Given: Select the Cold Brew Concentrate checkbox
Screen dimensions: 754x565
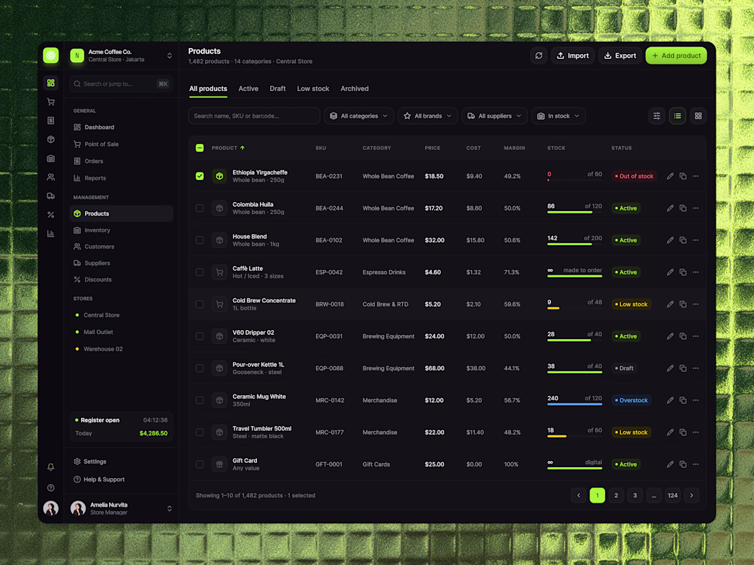Looking at the screenshot, I should tap(199, 304).
